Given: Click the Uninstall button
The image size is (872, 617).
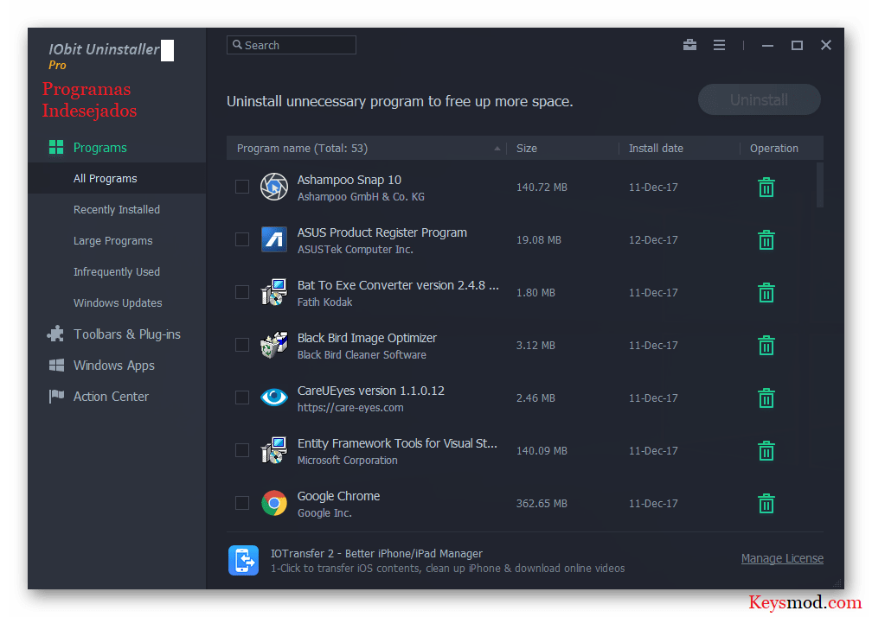Looking at the screenshot, I should pyautogui.click(x=760, y=100).
